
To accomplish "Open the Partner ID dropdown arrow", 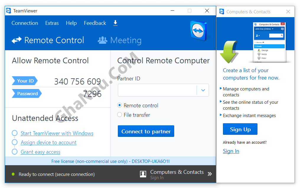I will tap(203, 90).
